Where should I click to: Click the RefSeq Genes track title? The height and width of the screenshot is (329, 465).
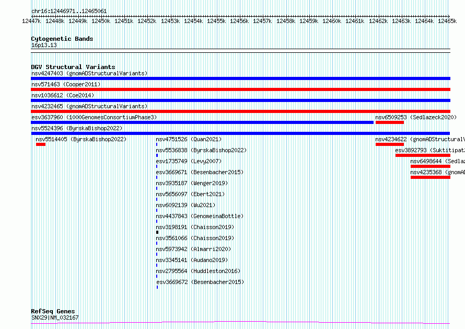tap(53, 311)
